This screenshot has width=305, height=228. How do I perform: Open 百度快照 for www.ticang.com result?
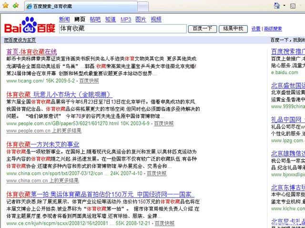point(89,81)
